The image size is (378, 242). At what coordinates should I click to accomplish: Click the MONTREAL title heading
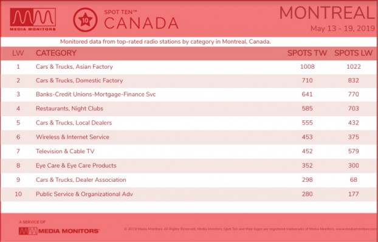327,13
